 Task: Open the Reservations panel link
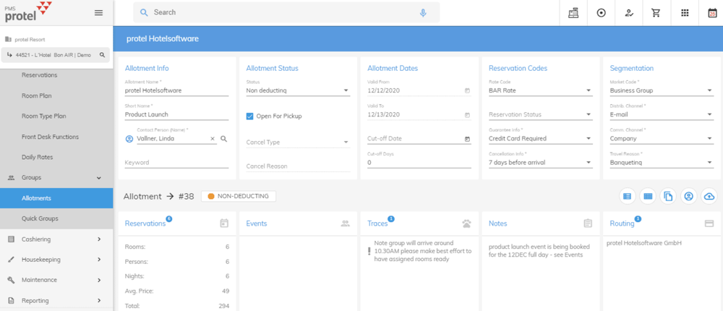[145, 224]
